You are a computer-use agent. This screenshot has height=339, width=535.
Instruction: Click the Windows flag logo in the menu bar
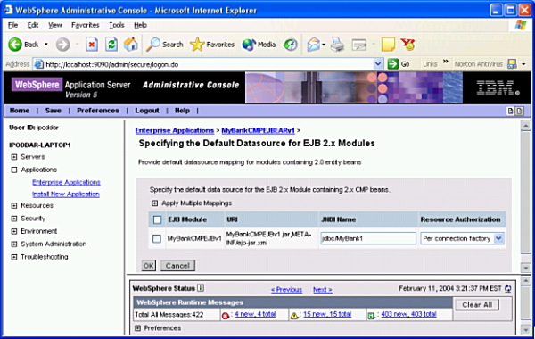[x=521, y=25]
